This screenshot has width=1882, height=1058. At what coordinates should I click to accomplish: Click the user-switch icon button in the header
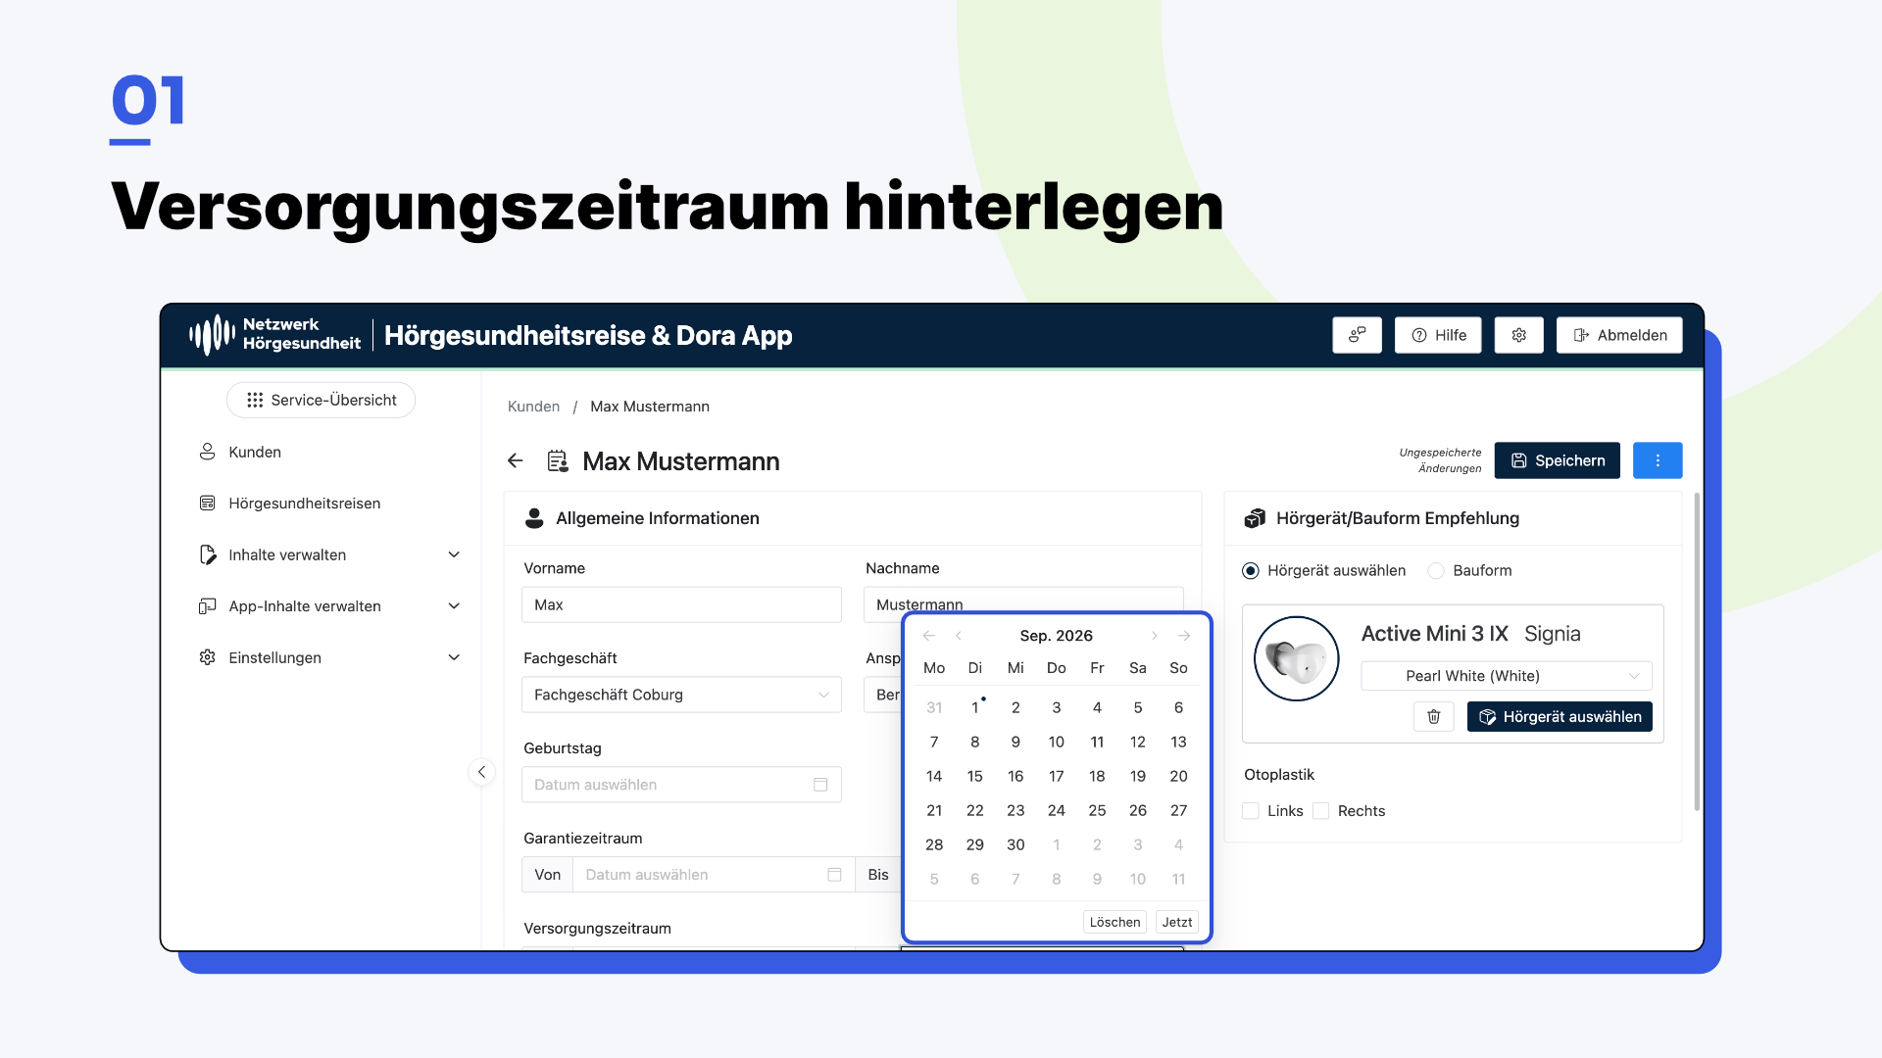click(1357, 335)
